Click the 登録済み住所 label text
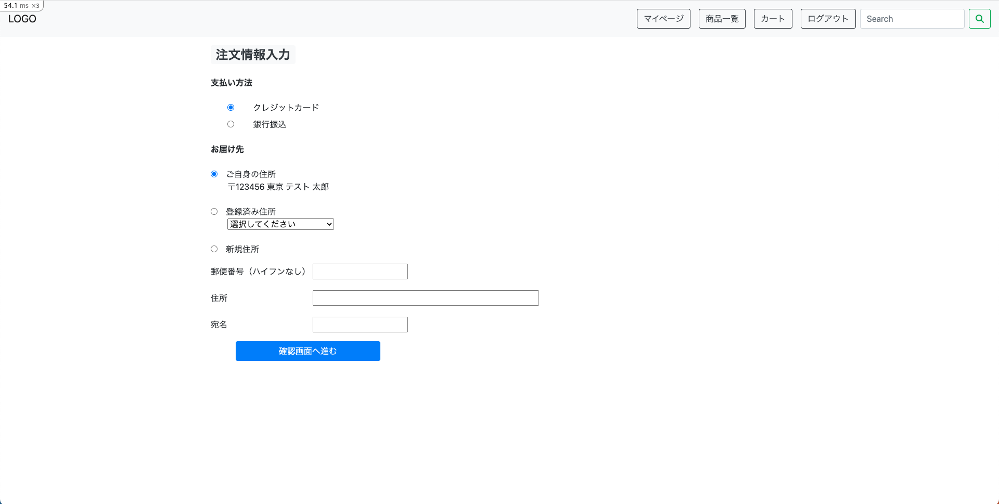This screenshot has height=504, width=999. [x=251, y=212]
